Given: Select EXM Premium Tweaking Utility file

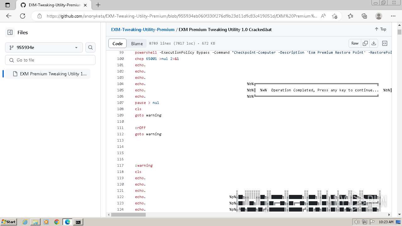Looking at the screenshot, I should [x=48, y=74].
